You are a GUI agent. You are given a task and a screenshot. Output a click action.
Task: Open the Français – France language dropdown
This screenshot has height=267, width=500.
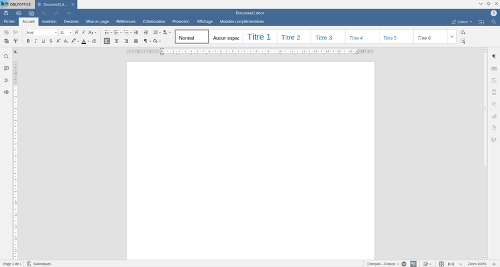pyautogui.click(x=383, y=264)
